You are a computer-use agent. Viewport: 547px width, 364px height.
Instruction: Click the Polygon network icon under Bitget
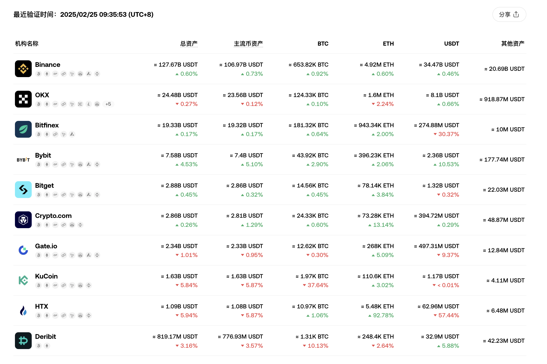pos(64,195)
